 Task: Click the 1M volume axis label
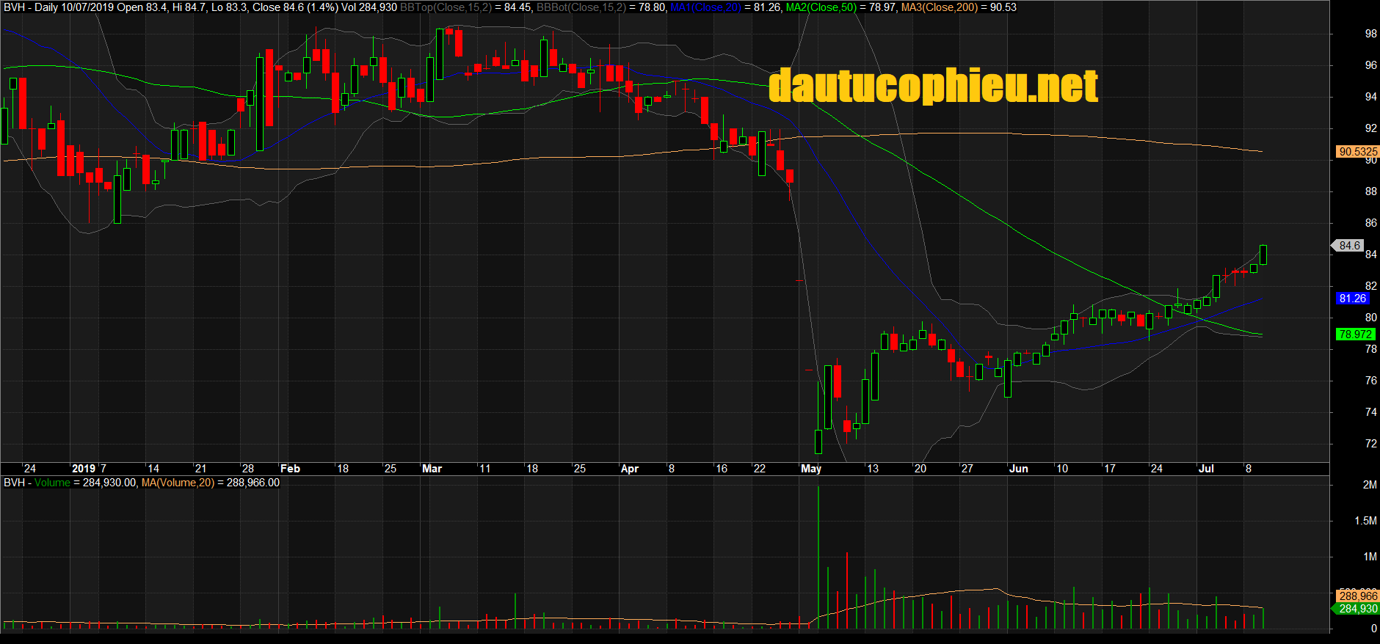(1370, 557)
